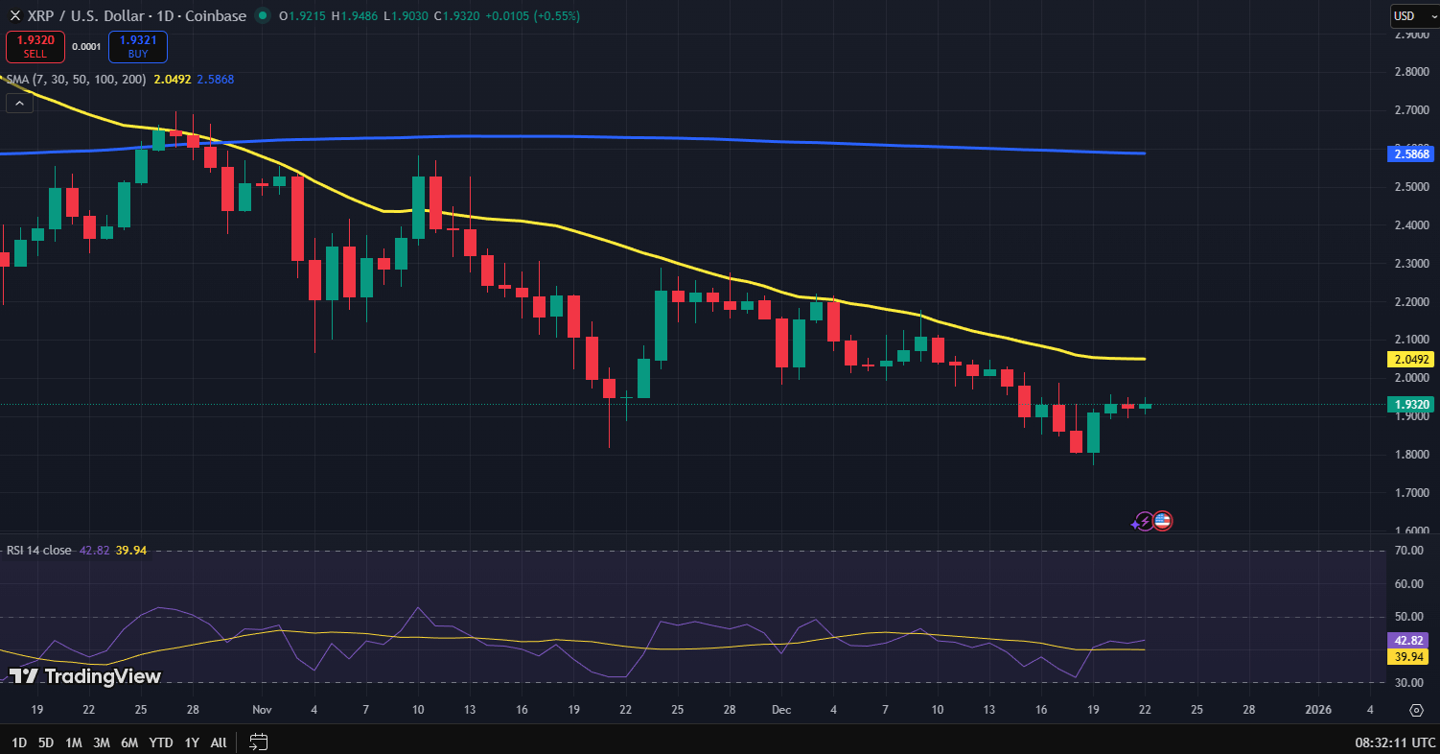1440x754 pixels.
Task: Select the 1M time range
Action: point(74,742)
